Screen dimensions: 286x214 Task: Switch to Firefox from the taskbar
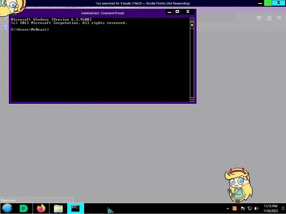point(41,208)
